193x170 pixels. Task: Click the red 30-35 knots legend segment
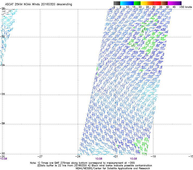[158, 3]
